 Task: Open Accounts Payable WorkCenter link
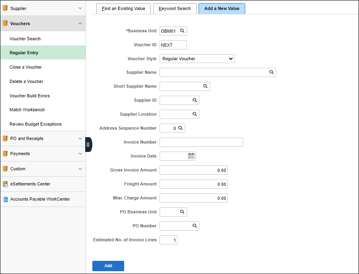pyautogui.click(x=40, y=199)
